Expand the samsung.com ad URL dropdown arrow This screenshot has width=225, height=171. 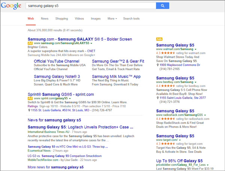(x=91, y=43)
